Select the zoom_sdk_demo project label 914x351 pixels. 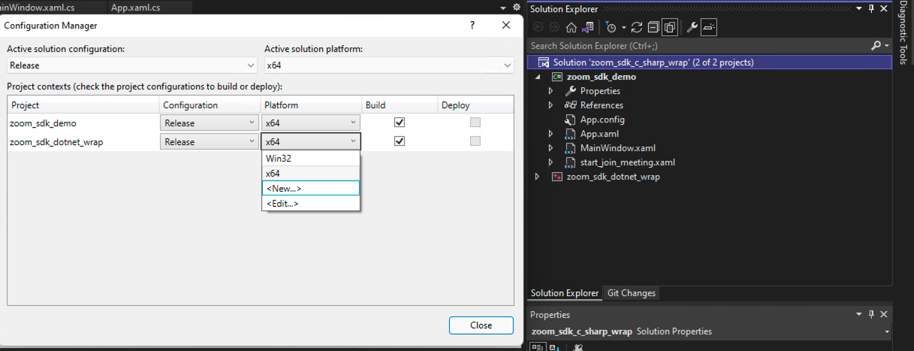coord(602,77)
